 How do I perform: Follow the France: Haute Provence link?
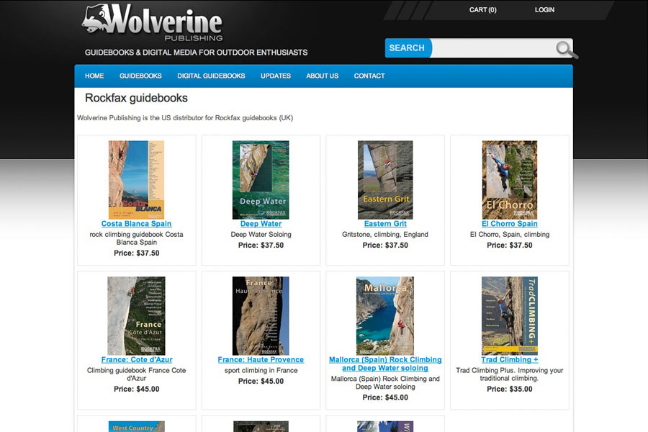click(x=261, y=360)
